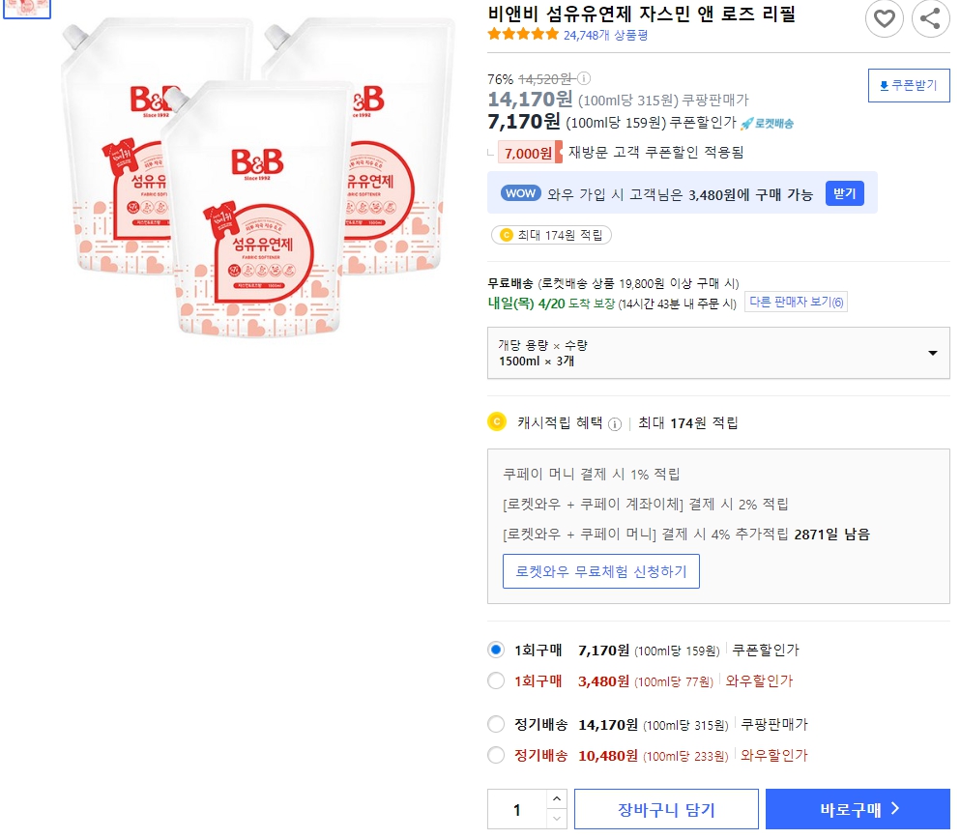The width and height of the screenshot is (960, 839).
Task: Open sharing options via share icon
Action: coord(929,18)
